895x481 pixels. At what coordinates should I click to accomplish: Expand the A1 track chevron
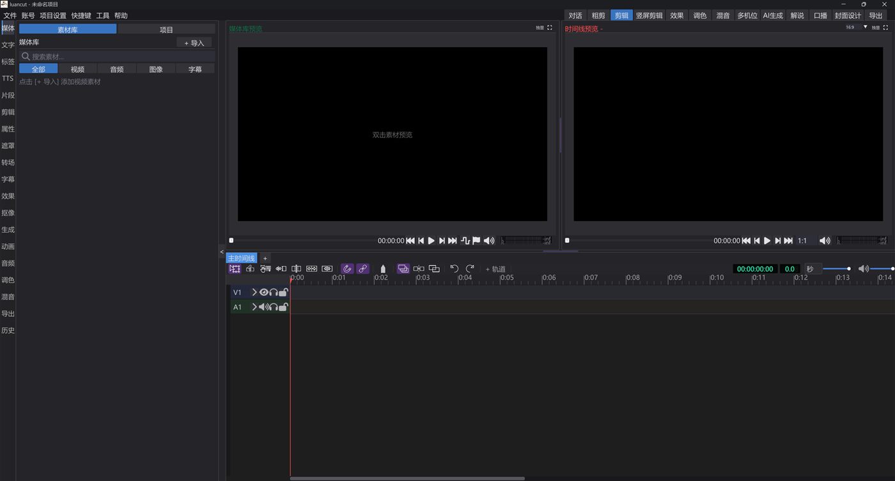point(254,307)
